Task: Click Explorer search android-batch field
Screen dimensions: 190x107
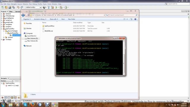Action: tap(123, 15)
